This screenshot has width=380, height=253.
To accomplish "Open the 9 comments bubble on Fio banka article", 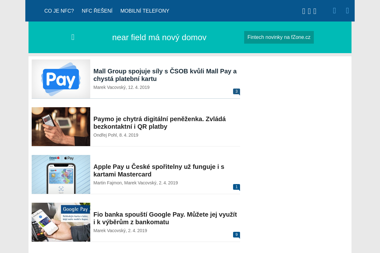I will (236, 235).
